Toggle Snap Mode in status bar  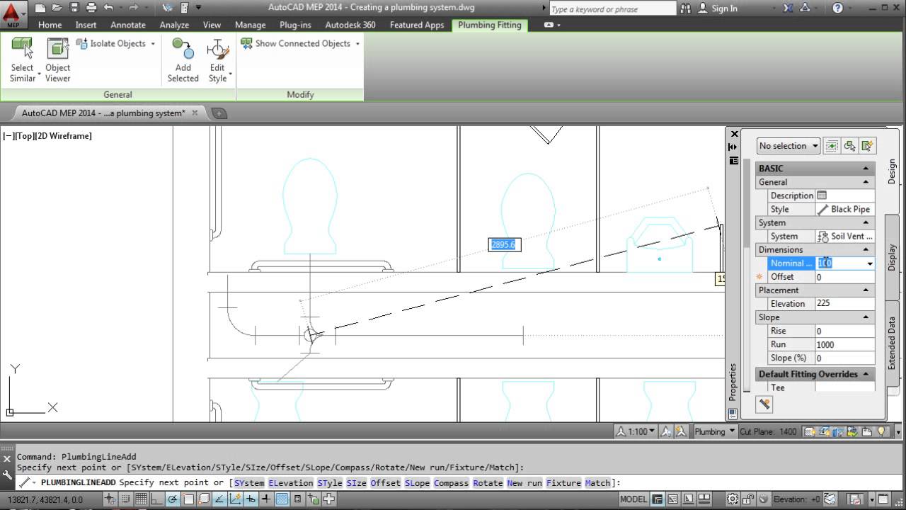click(126, 499)
